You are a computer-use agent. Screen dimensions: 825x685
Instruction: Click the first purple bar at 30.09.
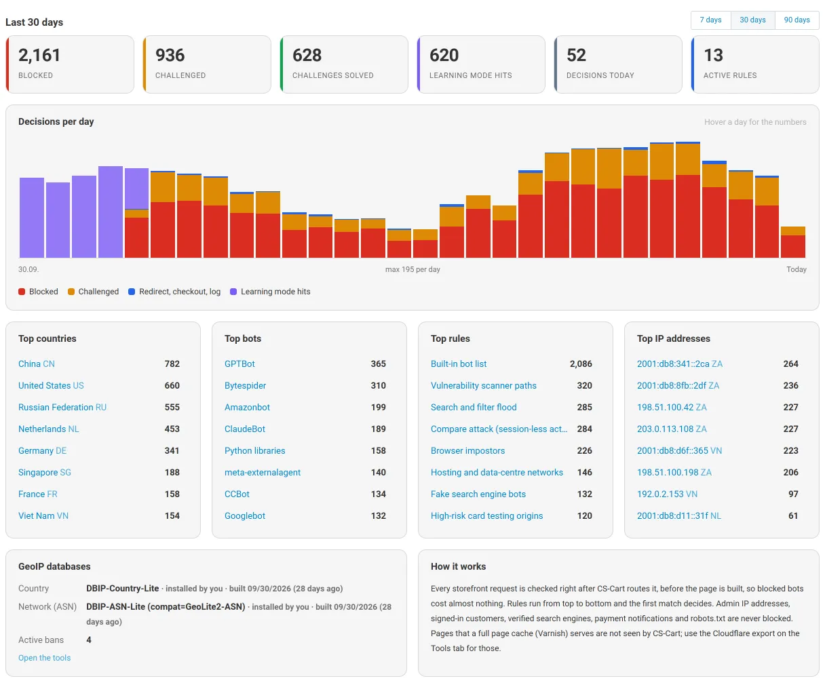coord(32,218)
